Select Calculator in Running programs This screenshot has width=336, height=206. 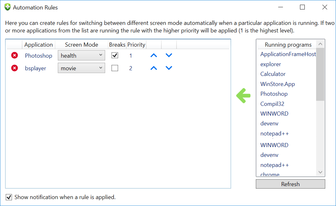click(273, 74)
